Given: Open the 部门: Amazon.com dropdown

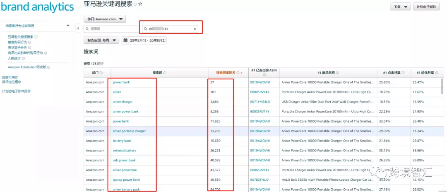Looking at the screenshot, I should 105,19.
